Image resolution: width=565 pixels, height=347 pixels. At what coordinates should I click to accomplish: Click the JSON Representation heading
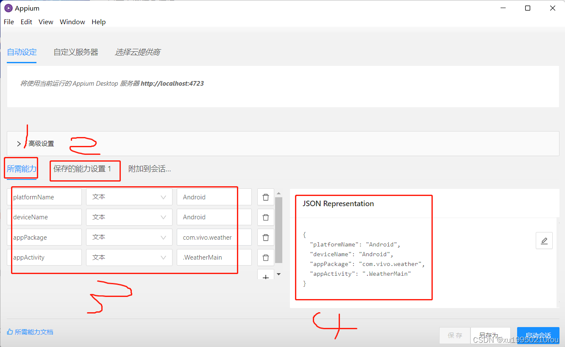click(338, 204)
